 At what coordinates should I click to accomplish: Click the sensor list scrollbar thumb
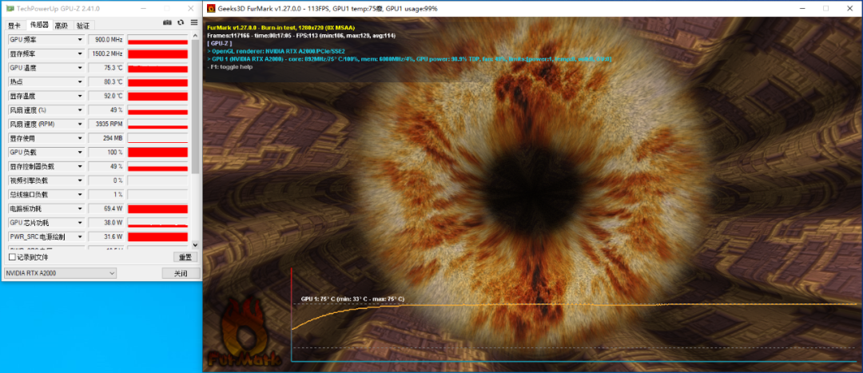point(196,107)
